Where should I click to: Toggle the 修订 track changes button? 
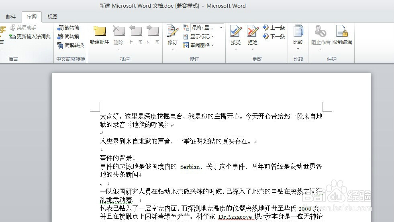[172, 35]
